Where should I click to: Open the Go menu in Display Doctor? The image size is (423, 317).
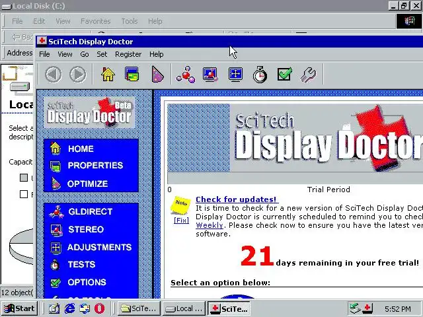pyautogui.click(x=85, y=54)
